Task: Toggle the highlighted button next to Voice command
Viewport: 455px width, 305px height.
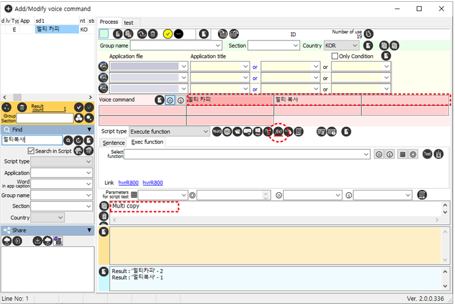Action: [170, 100]
